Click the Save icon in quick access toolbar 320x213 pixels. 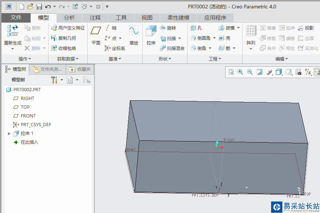(39, 7)
